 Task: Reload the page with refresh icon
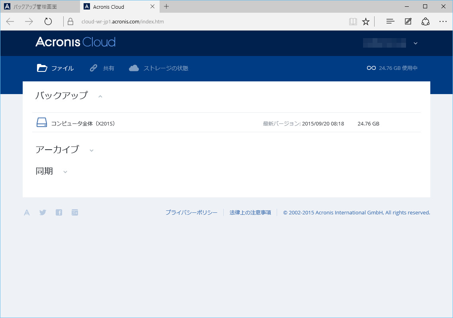point(48,21)
